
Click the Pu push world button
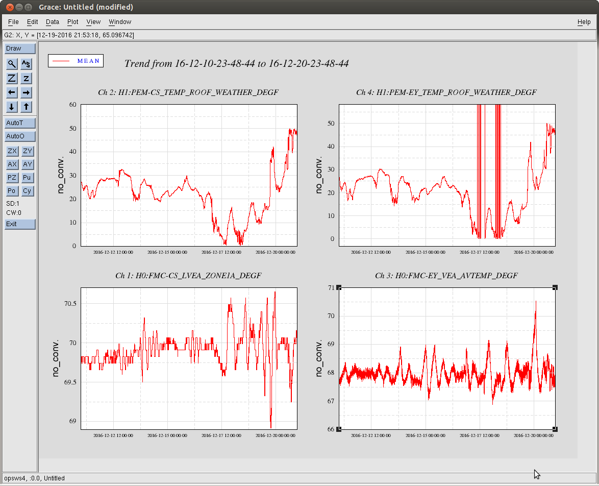[x=27, y=178]
